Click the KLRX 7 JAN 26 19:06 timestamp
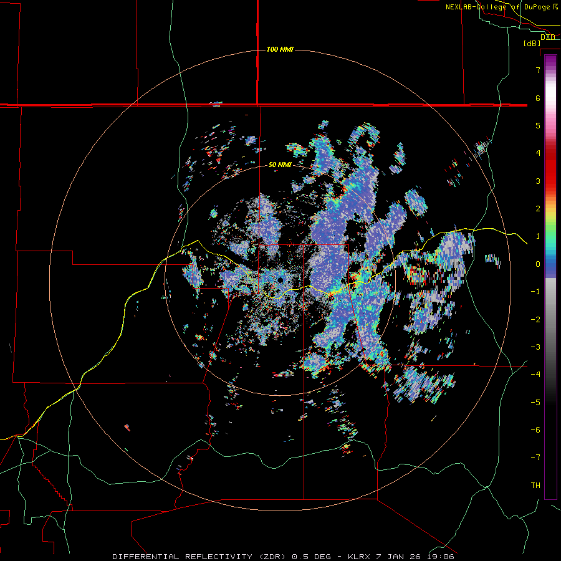561x561 pixels. pyautogui.click(x=401, y=557)
